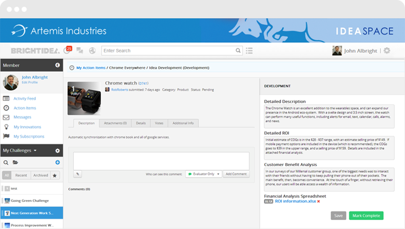Click Edit Profile link

30,82
